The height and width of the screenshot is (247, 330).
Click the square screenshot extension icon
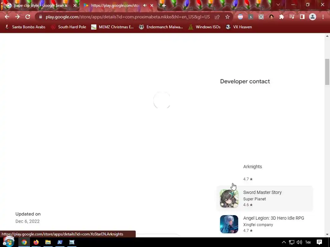(x=261, y=17)
